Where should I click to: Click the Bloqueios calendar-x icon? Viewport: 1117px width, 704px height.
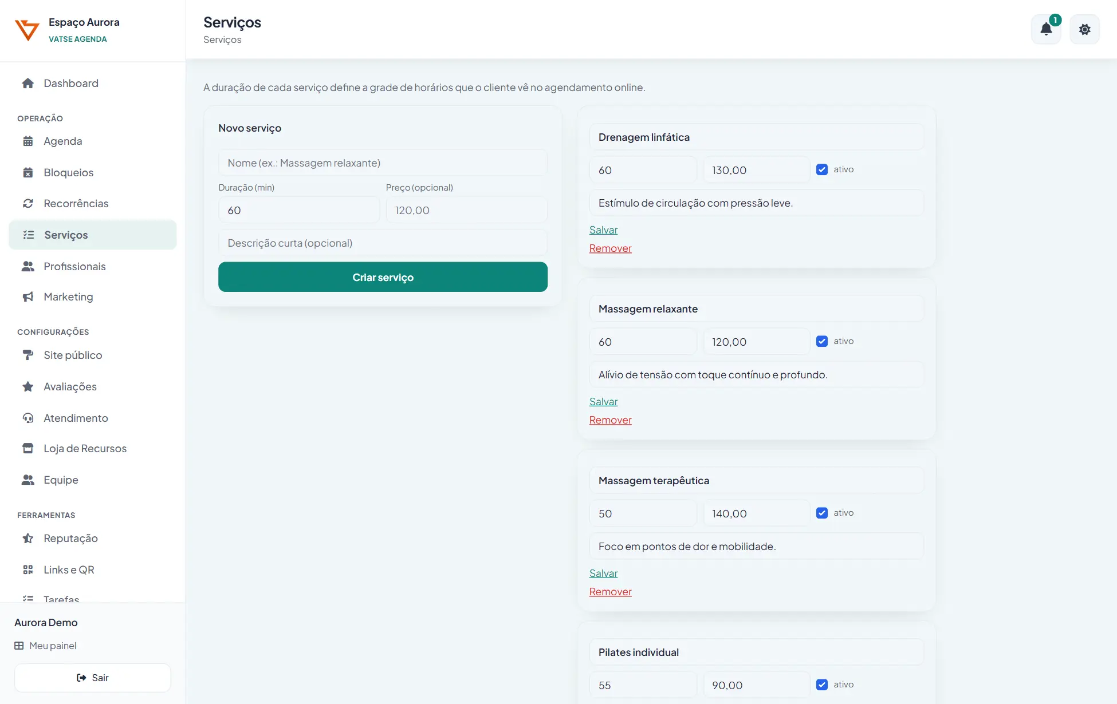[28, 173]
